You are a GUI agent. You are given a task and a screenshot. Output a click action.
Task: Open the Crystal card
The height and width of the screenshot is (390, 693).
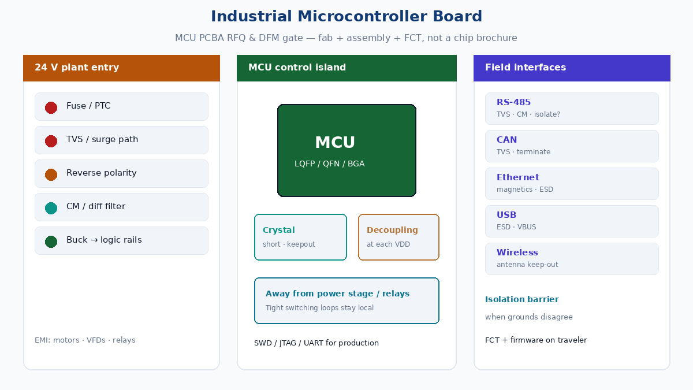click(300, 237)
